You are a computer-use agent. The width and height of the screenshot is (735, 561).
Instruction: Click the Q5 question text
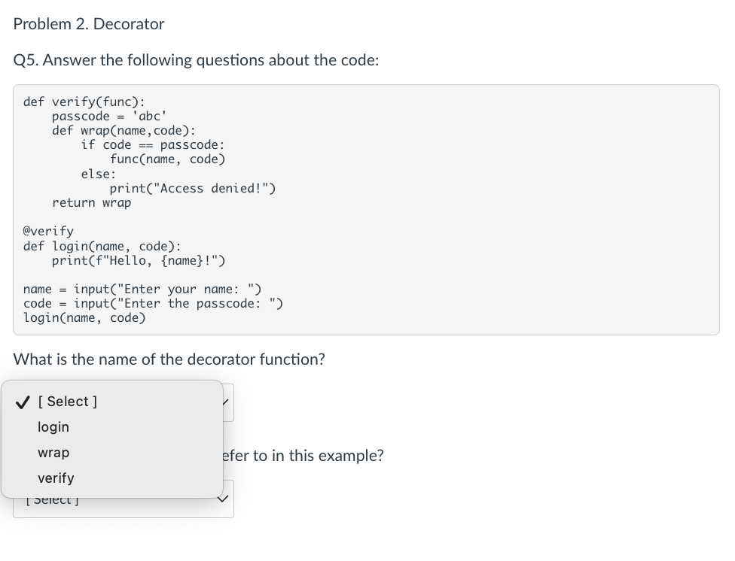[x=196, y=60]
